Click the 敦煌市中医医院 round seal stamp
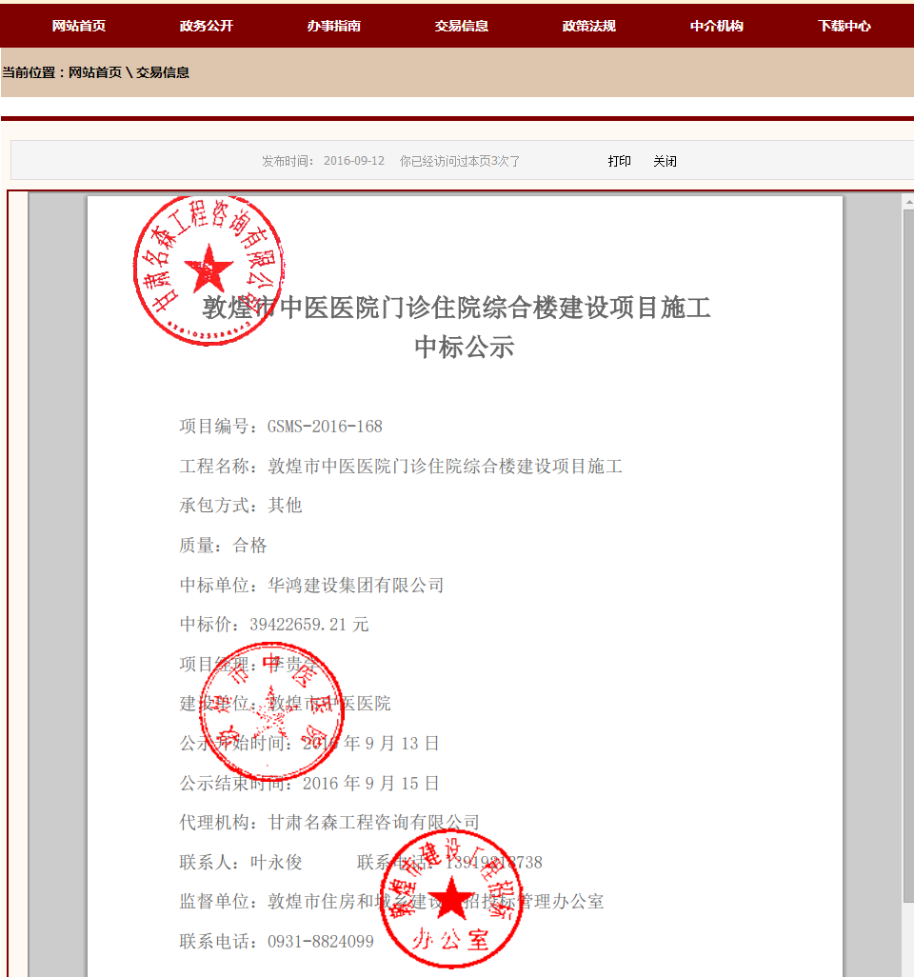914x977 pixels. click(x=270, y=710)
